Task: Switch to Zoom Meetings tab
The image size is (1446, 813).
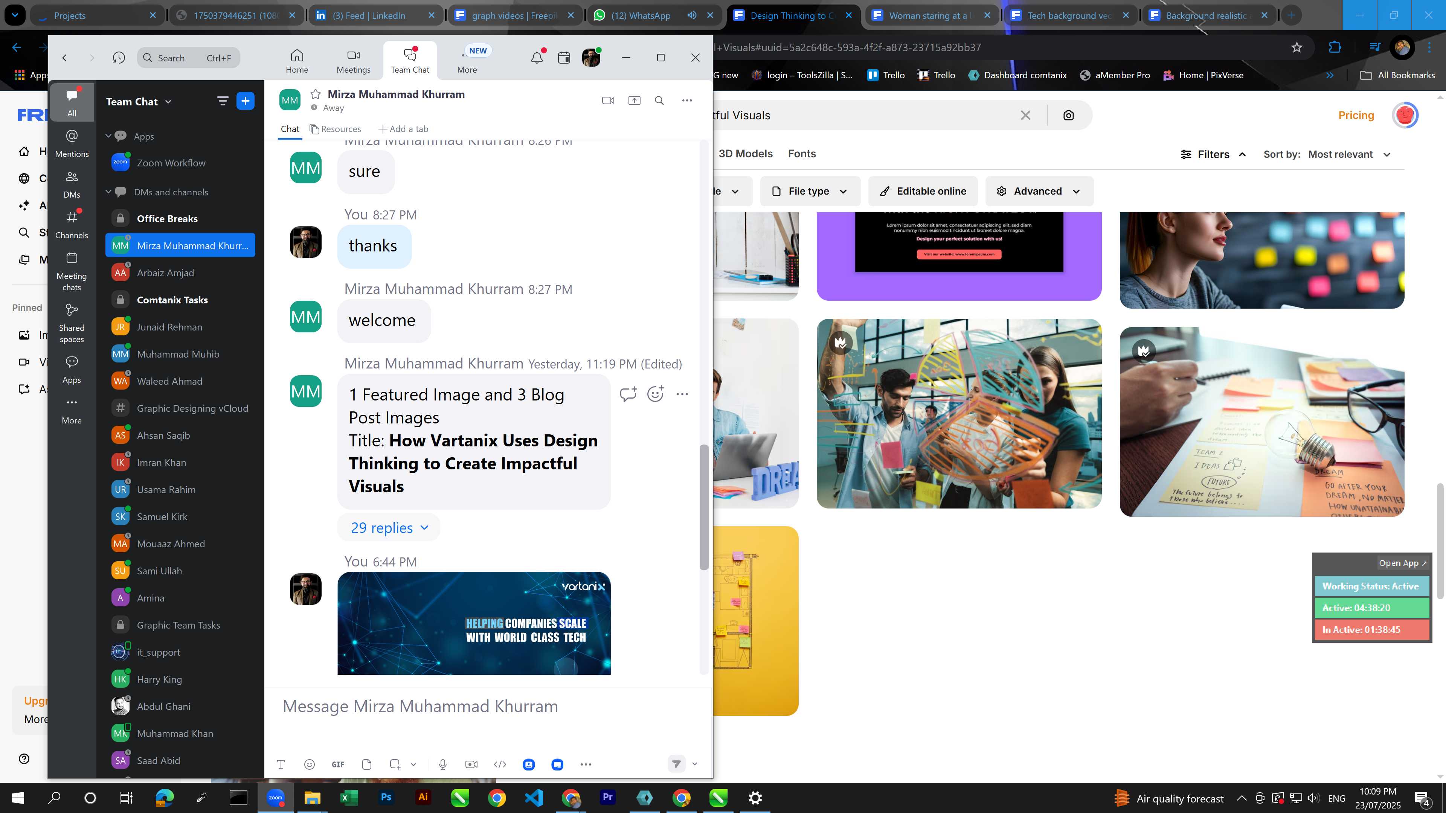Action: tap(353, 61)
